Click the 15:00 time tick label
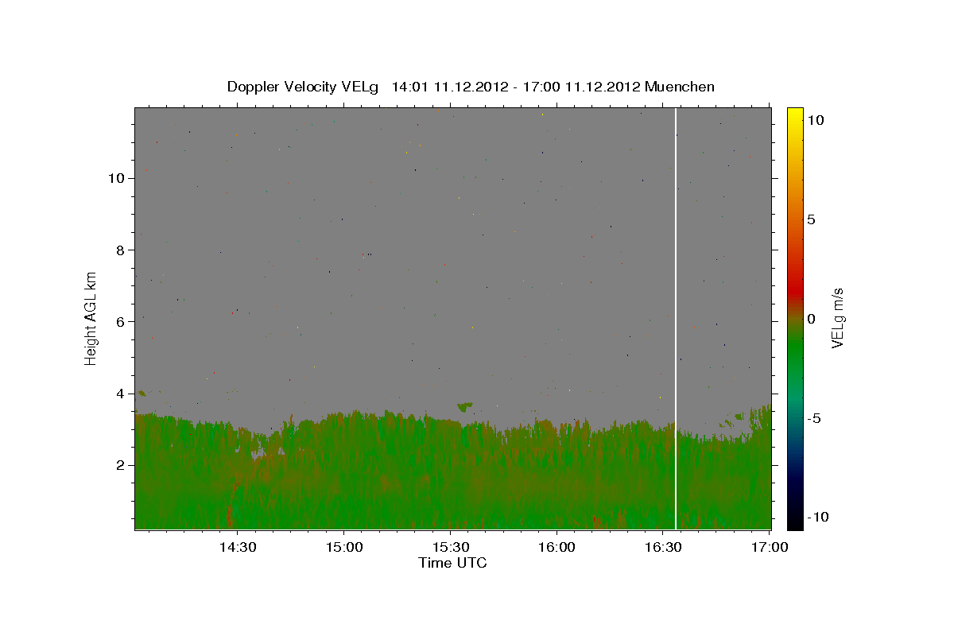Image resolution: width=954 pixels, height=636 pixels. (x=343, y=547)
